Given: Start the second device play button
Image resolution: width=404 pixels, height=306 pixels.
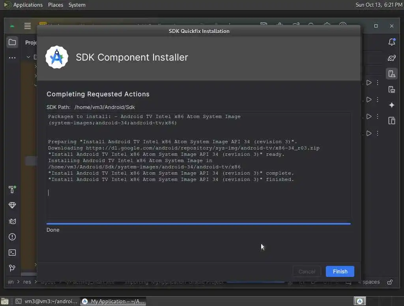Looking at the screenshot, I should tap(369, 100).
